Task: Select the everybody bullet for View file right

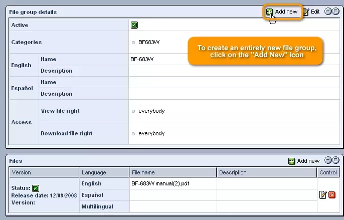Action: 133,111
